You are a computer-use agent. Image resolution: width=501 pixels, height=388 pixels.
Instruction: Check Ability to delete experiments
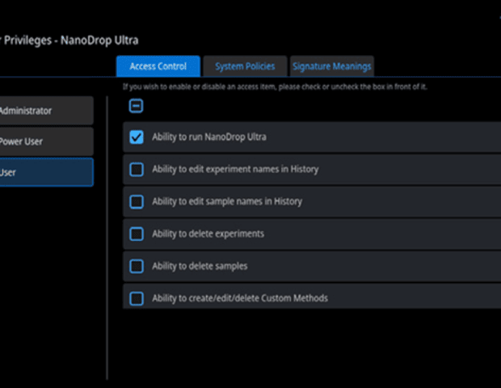click(x=137, y=234)
